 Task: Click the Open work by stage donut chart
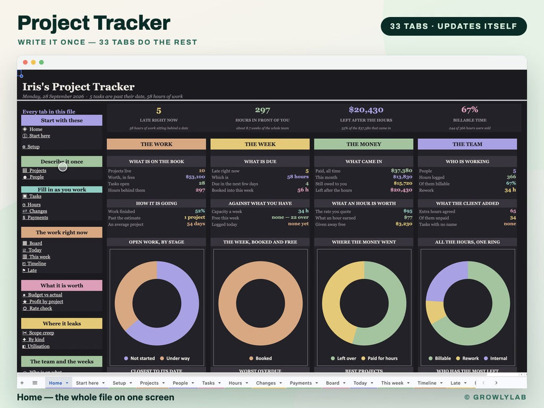pyautogui.click(x=157, y=303)
